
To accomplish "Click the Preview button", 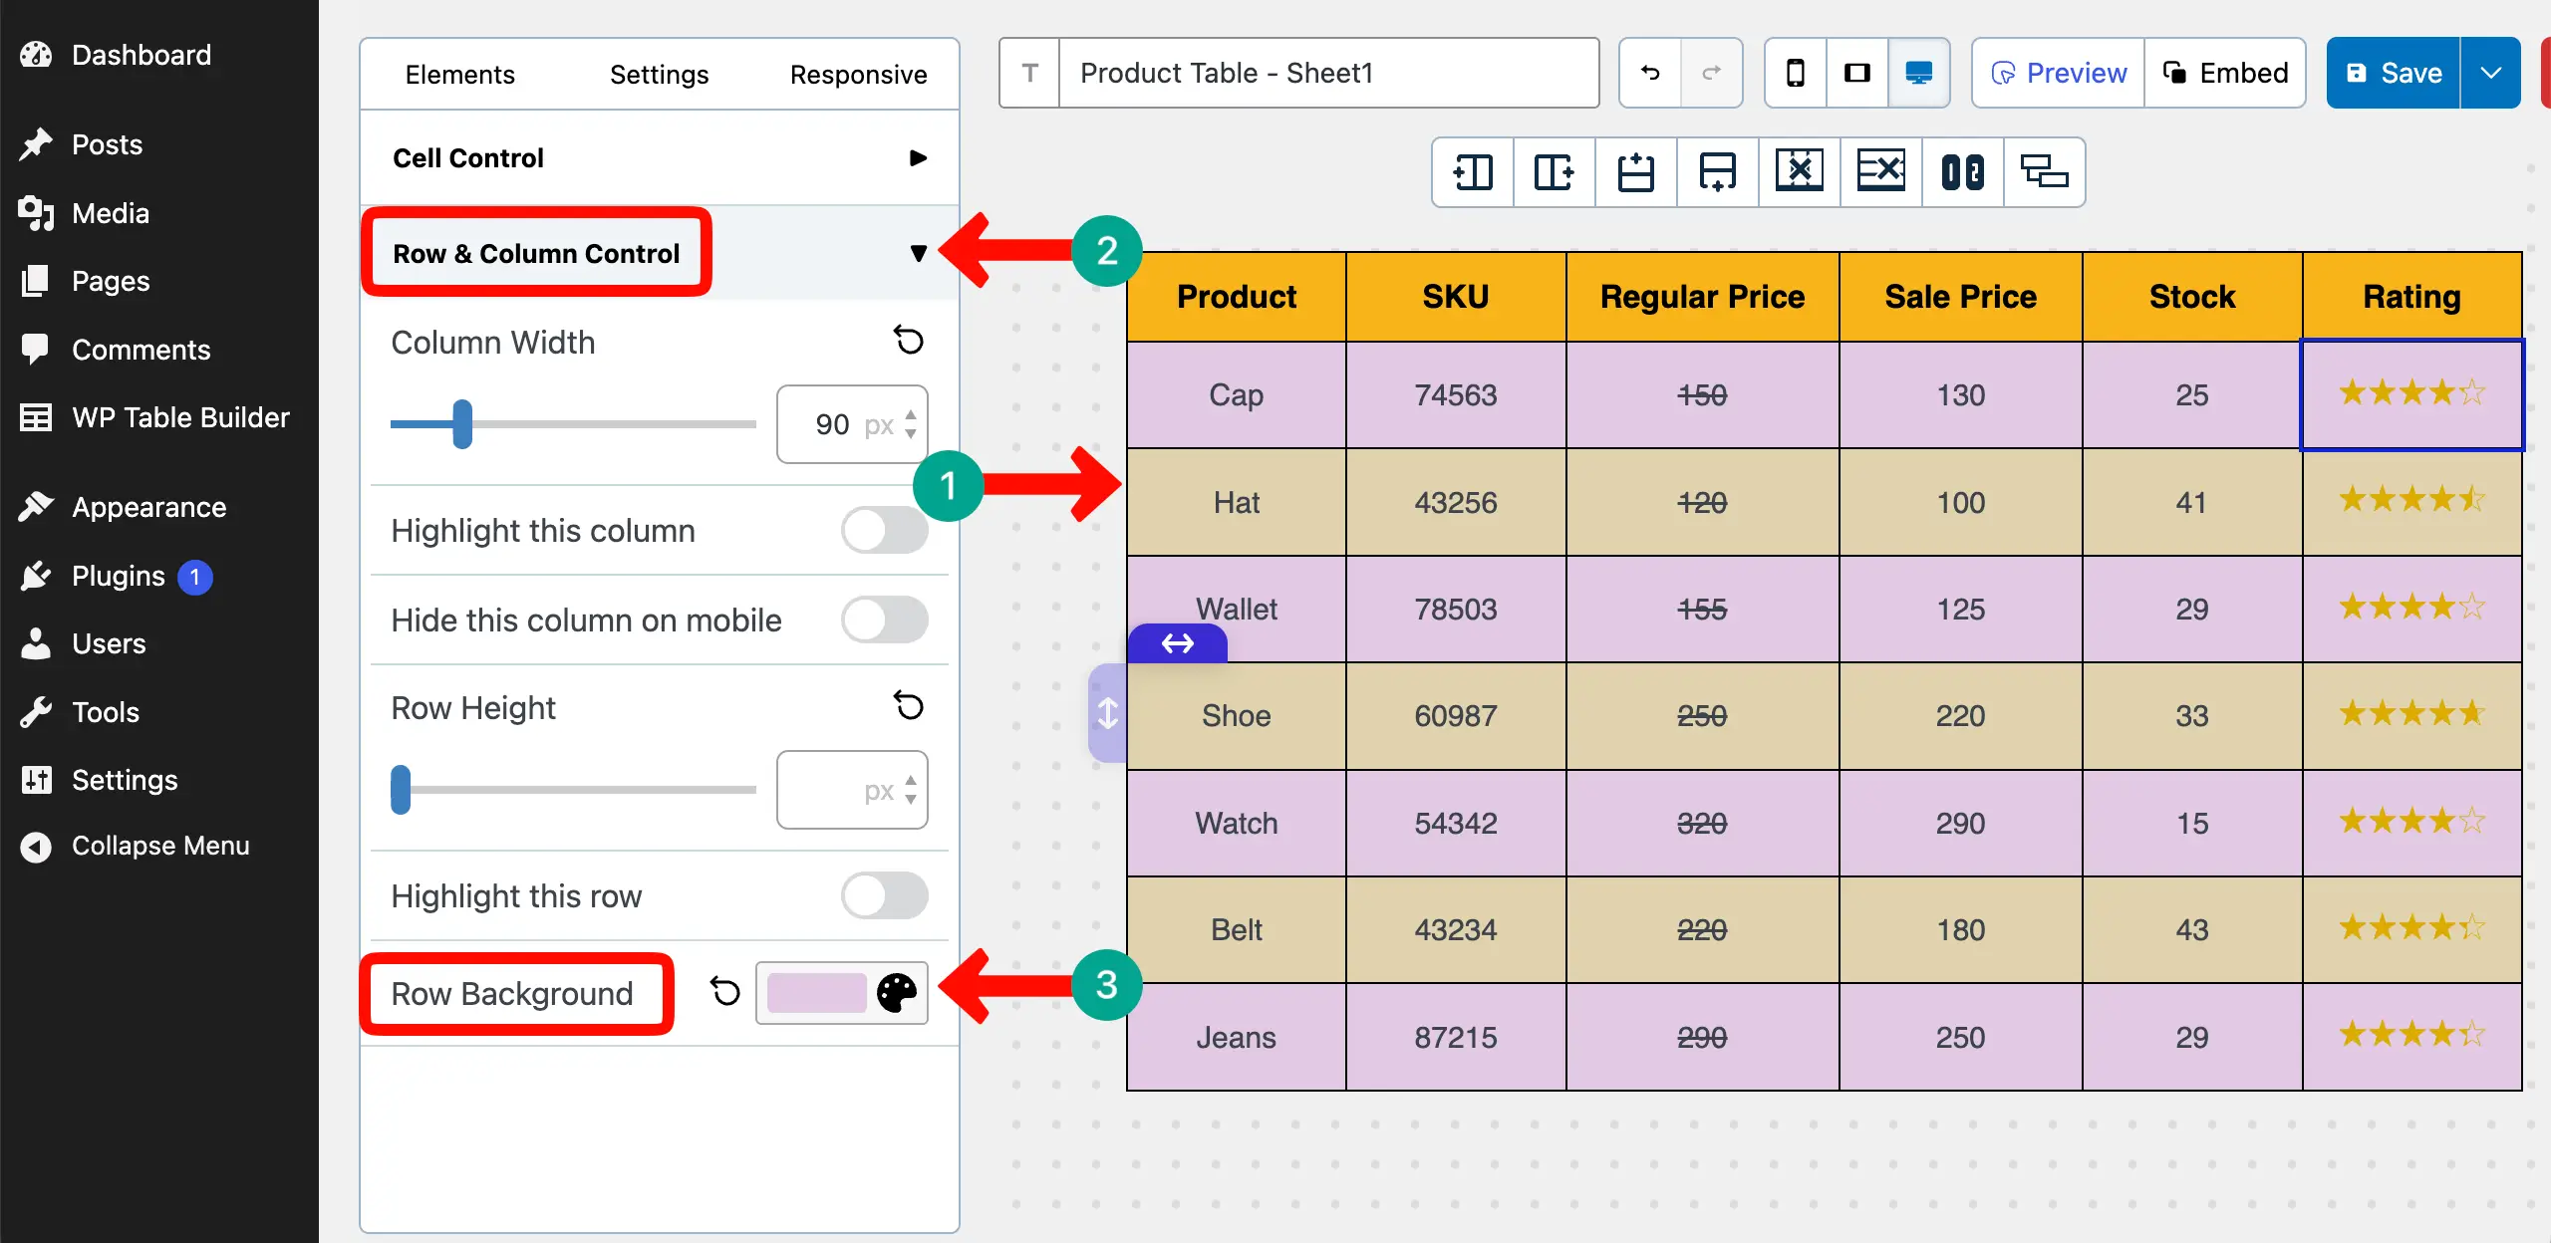I will (x=2056, y=72).
